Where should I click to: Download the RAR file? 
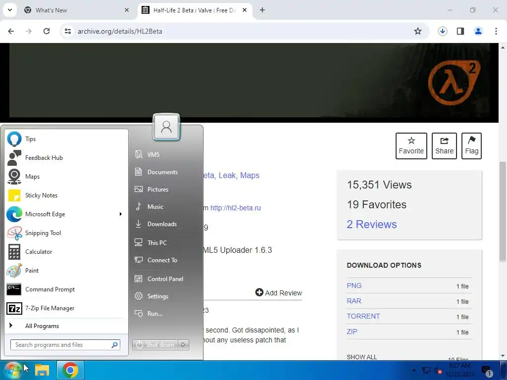354,301
